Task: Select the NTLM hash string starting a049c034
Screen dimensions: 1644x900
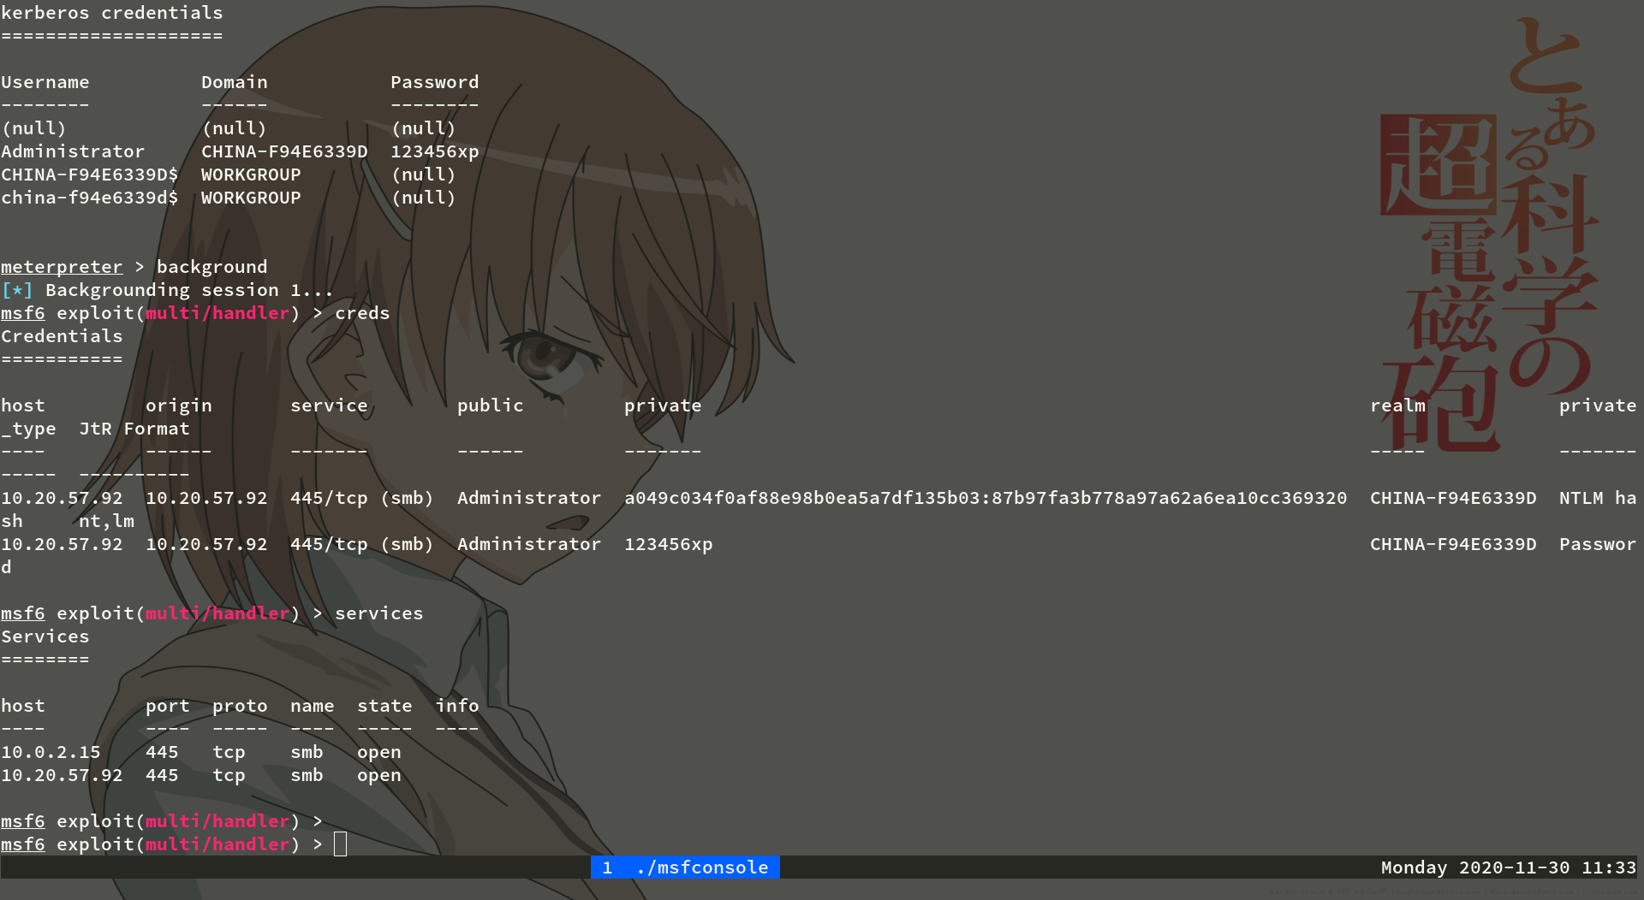Action: pos(986,498)
